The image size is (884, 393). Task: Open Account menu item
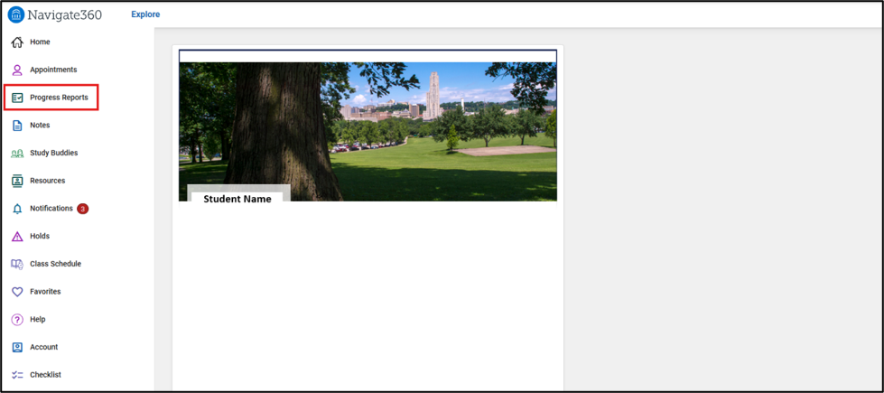point(44,347)
